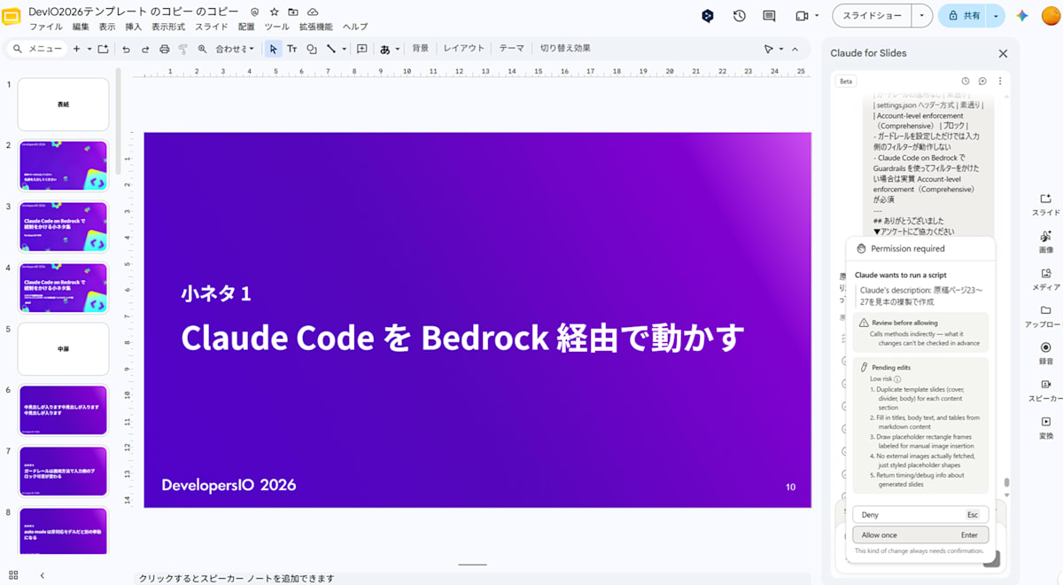Click the Google Slides home logo
This screenshot has width=1063, height=585.
click(12, 16)
